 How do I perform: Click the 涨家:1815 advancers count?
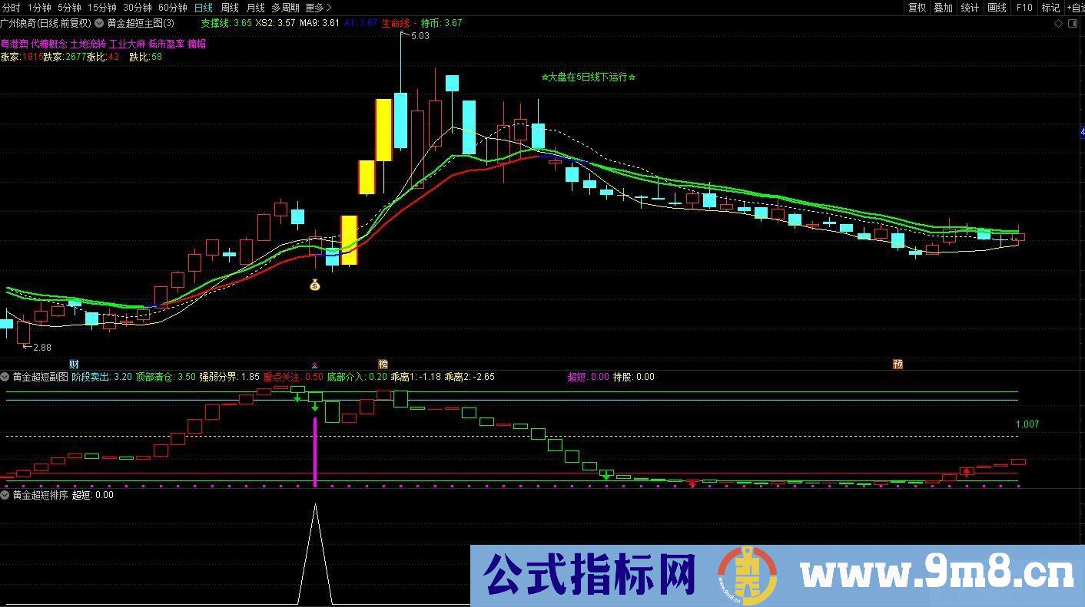pyautogui.click(x=22, y=57)
